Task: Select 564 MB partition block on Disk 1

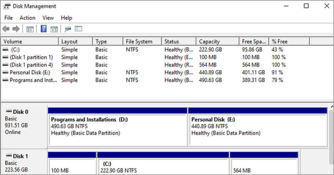Action: (264, 163)
